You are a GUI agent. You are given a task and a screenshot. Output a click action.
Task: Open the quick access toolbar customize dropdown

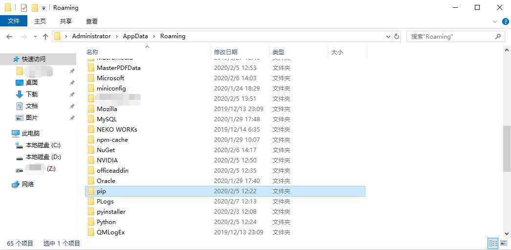click(43, 8)
